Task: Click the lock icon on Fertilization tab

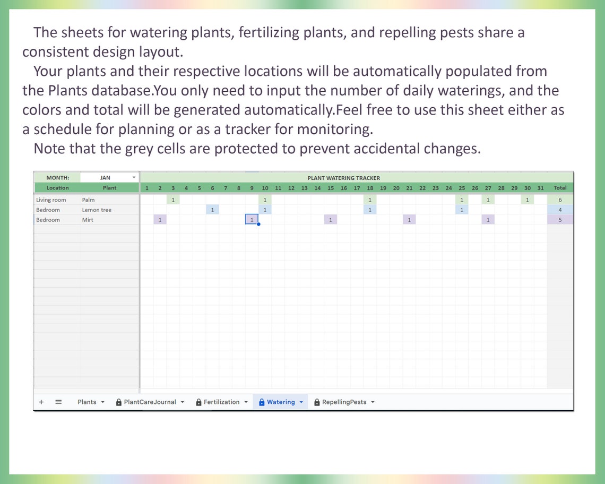Action: point(198,402)
